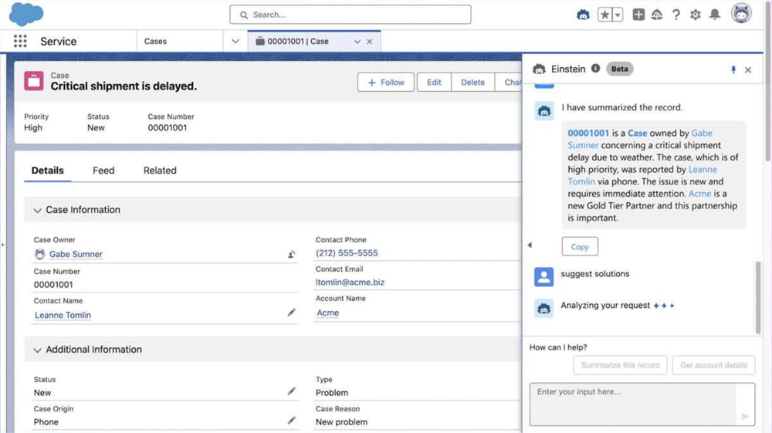Viewport: 772px width, 433px height.
Task: Open the Acme account name link
Action: click(x=328, y=313)
